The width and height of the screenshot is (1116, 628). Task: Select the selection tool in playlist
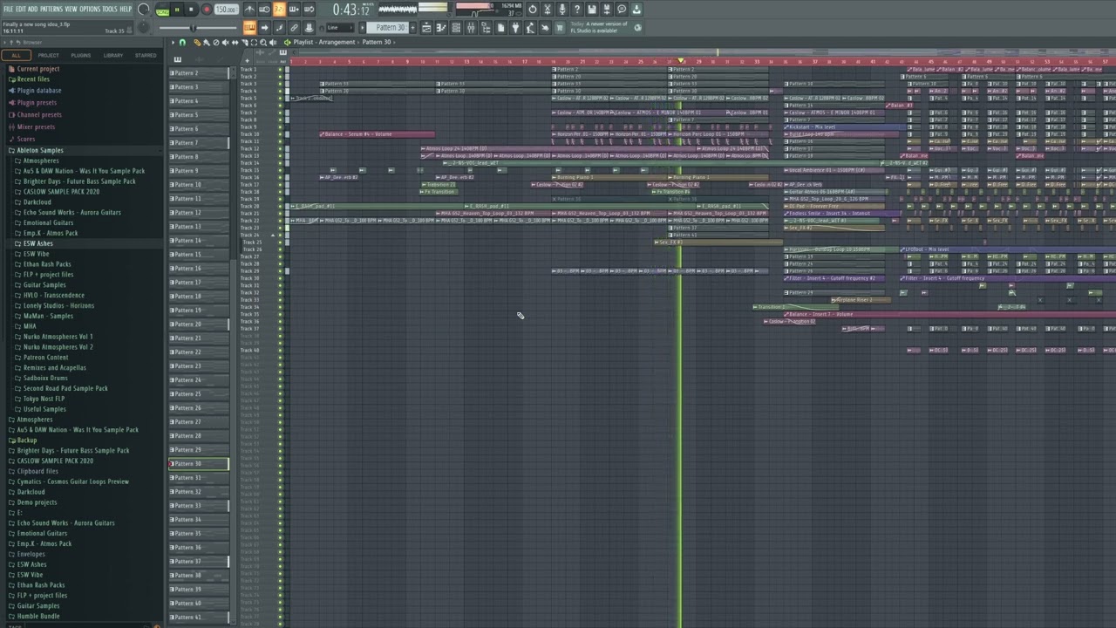coord(254,42)
